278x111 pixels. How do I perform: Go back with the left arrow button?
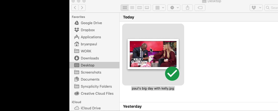[x=75, y=8]
